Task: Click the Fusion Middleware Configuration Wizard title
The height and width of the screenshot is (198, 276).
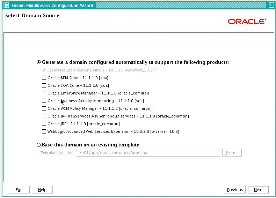Action: (x=52, y=5)
